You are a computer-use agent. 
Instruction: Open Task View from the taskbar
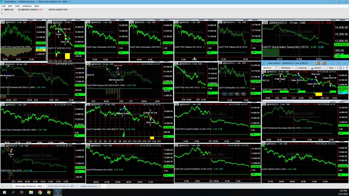22,192
